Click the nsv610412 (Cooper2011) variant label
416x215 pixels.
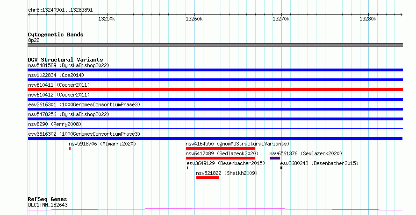pyautogui.click(x=59, y=95)
